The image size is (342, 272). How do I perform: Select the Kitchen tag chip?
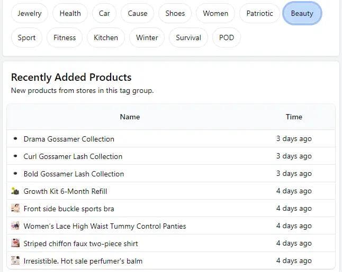(x=106, y=37)
